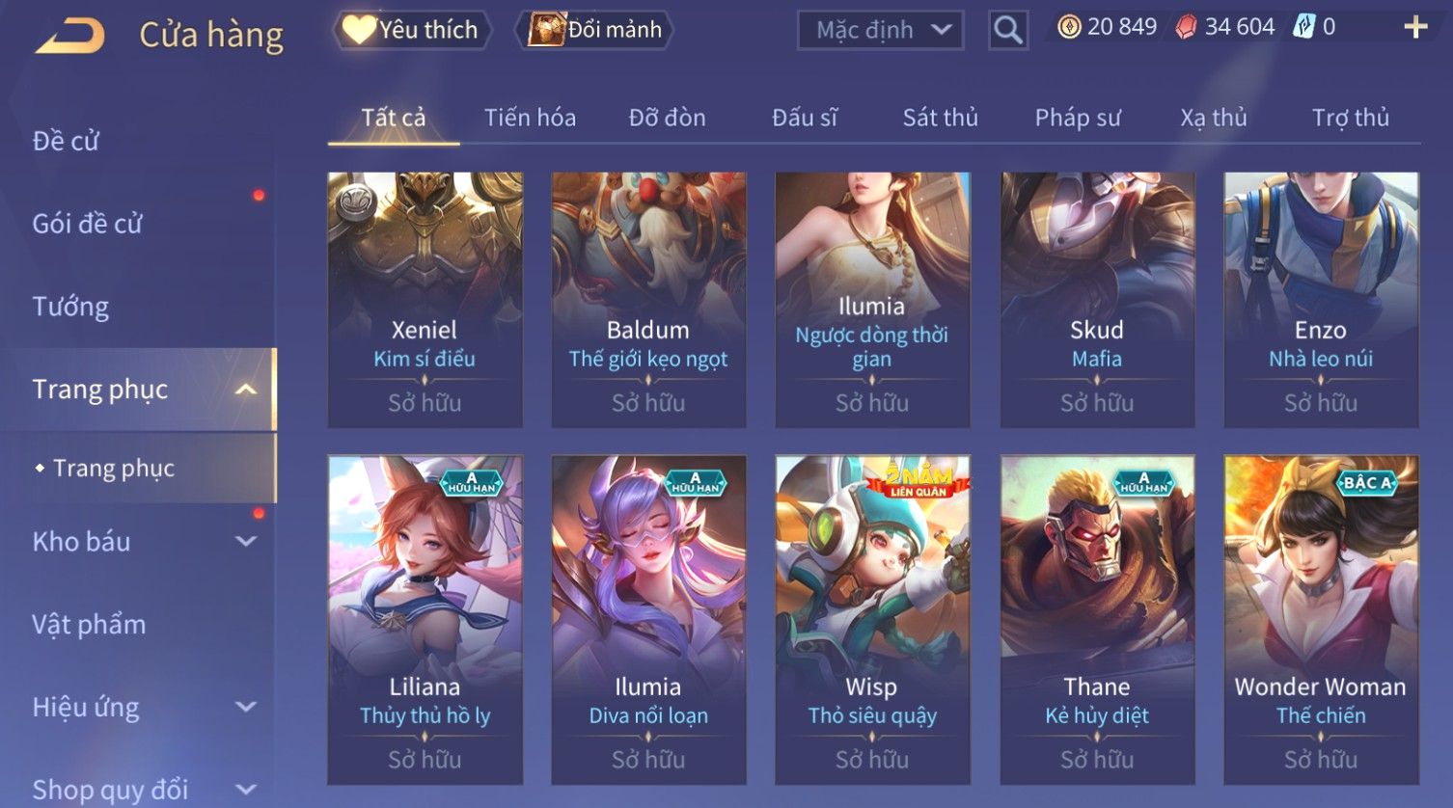Viewport: 1453px width, 808px height.
Task: Select the Tiến hóa tab
Action: point(530,118)
